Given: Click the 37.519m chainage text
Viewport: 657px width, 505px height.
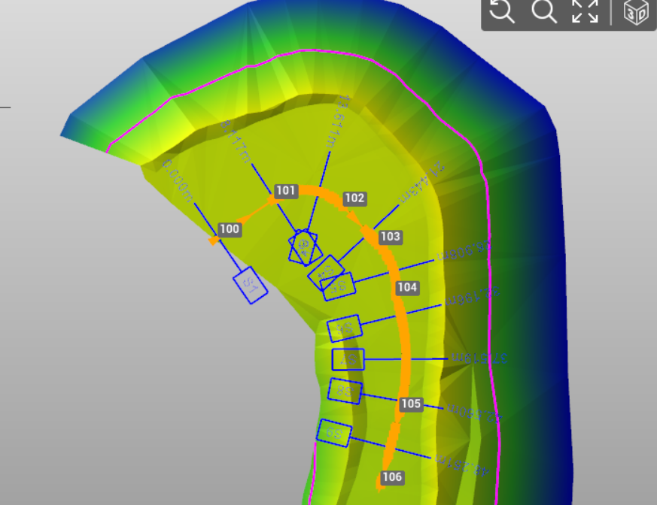Looking at the screenshot, I should click(x=479, y=358).
